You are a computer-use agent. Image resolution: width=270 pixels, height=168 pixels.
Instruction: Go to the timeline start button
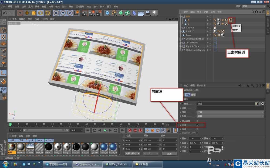pyautogui.click(x=87, y=130)
